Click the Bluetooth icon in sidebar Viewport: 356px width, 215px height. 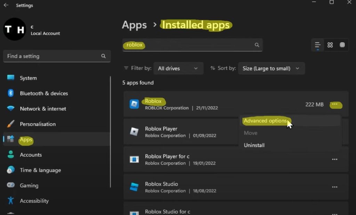click(x=11, y=93)
